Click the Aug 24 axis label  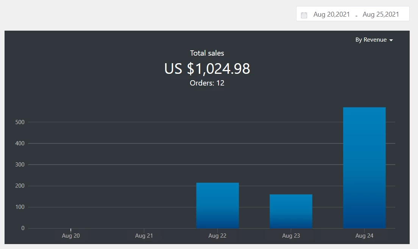364,235
